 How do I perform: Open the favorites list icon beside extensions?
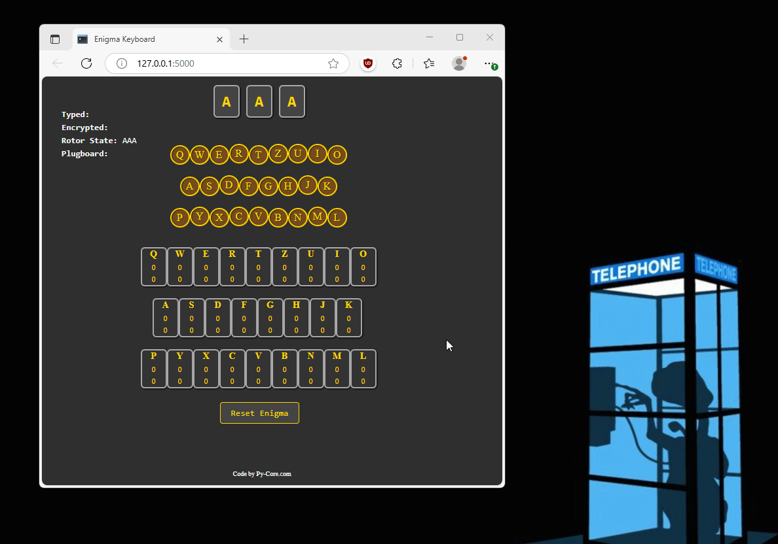tap(429, 63)
